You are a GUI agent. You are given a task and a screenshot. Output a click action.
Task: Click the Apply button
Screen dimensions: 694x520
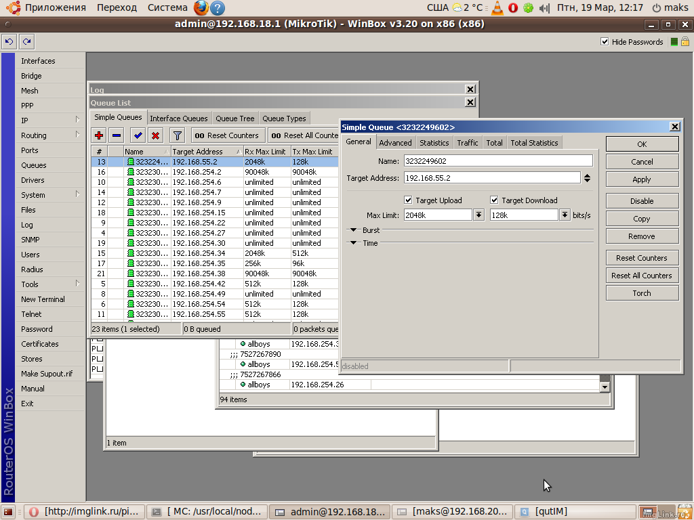pos(642,179)
